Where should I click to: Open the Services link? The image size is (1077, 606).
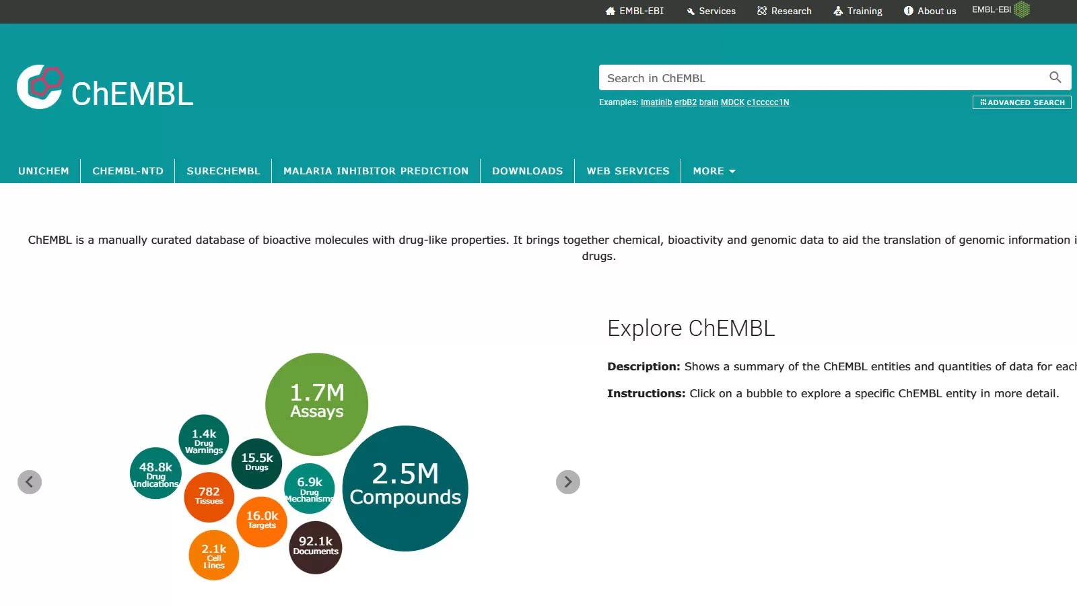[711, 11]
